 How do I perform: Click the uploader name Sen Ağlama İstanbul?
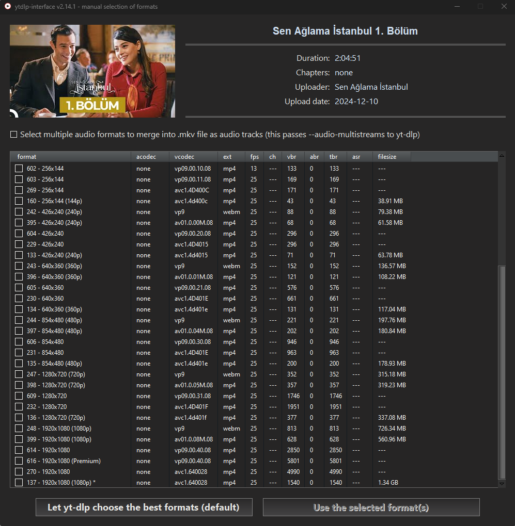[x=371, y=87]
